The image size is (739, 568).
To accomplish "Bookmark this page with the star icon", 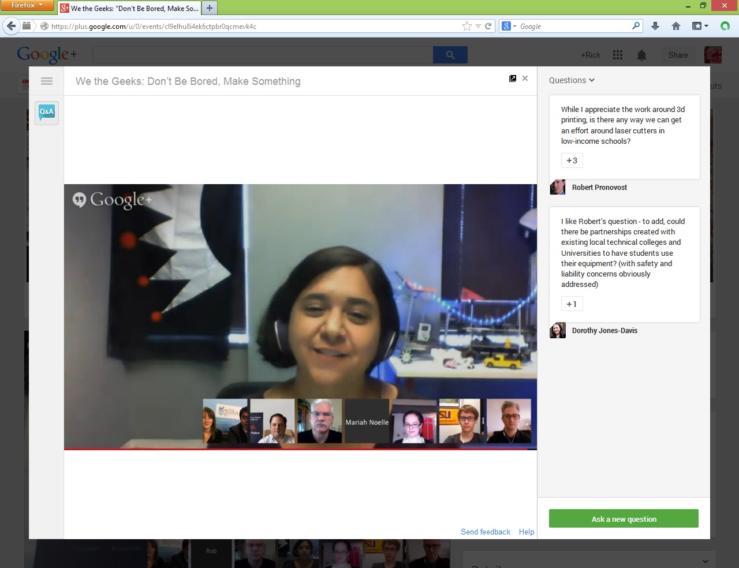I will click(466, 26).
